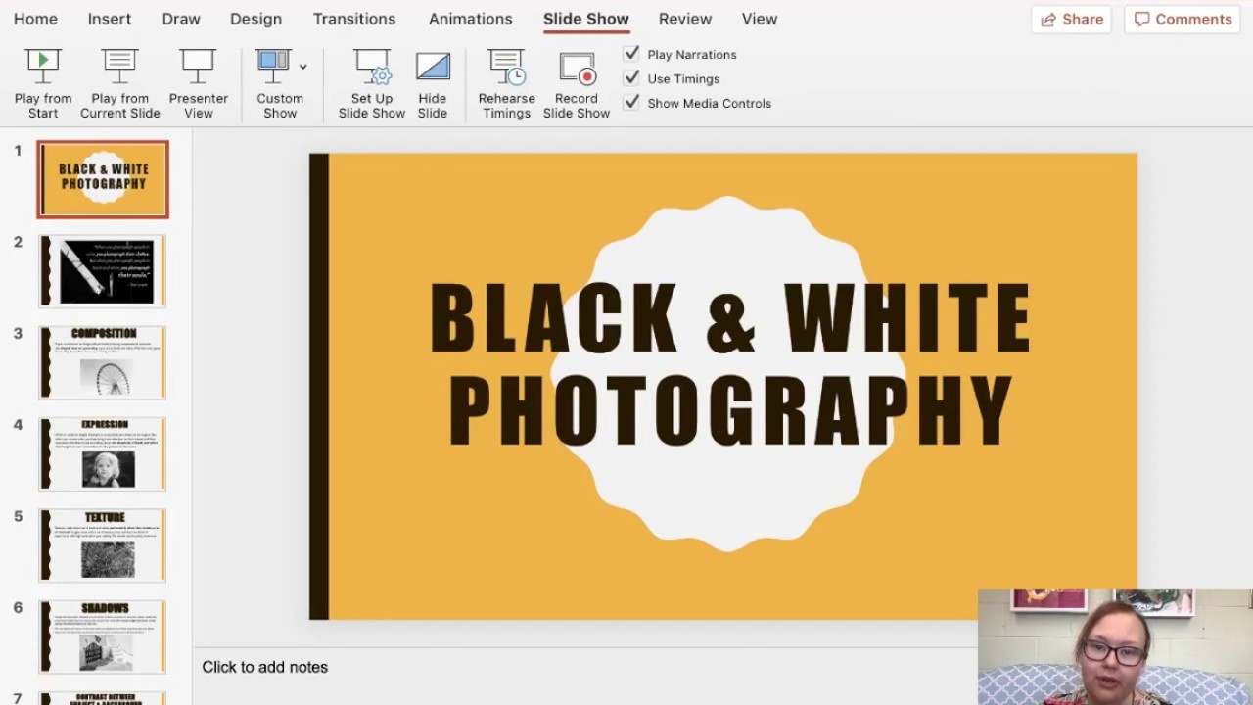This screenshot has height=705, width=1253.
Task: Switch to the Home tab
Action: coord(35,19)
